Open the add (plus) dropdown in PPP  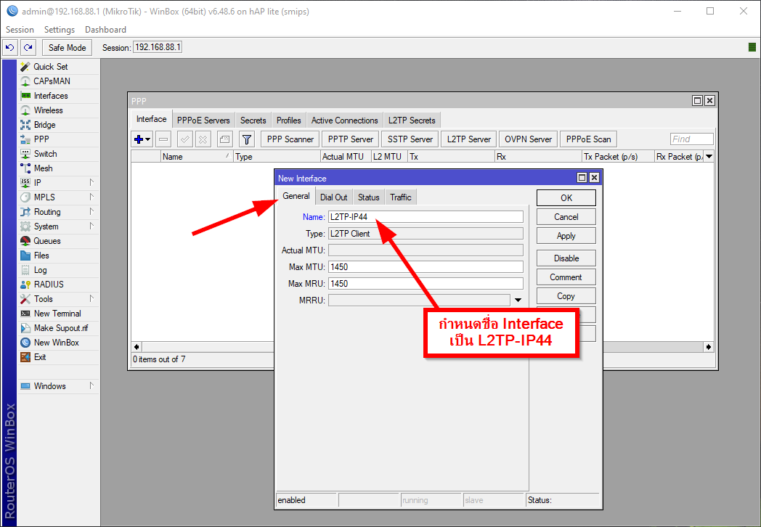click(x=142, y=139)
